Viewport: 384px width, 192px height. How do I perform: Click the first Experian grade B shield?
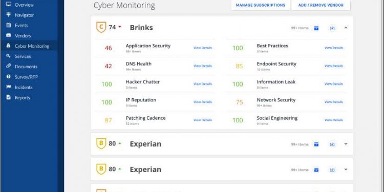tap(101, 143)
